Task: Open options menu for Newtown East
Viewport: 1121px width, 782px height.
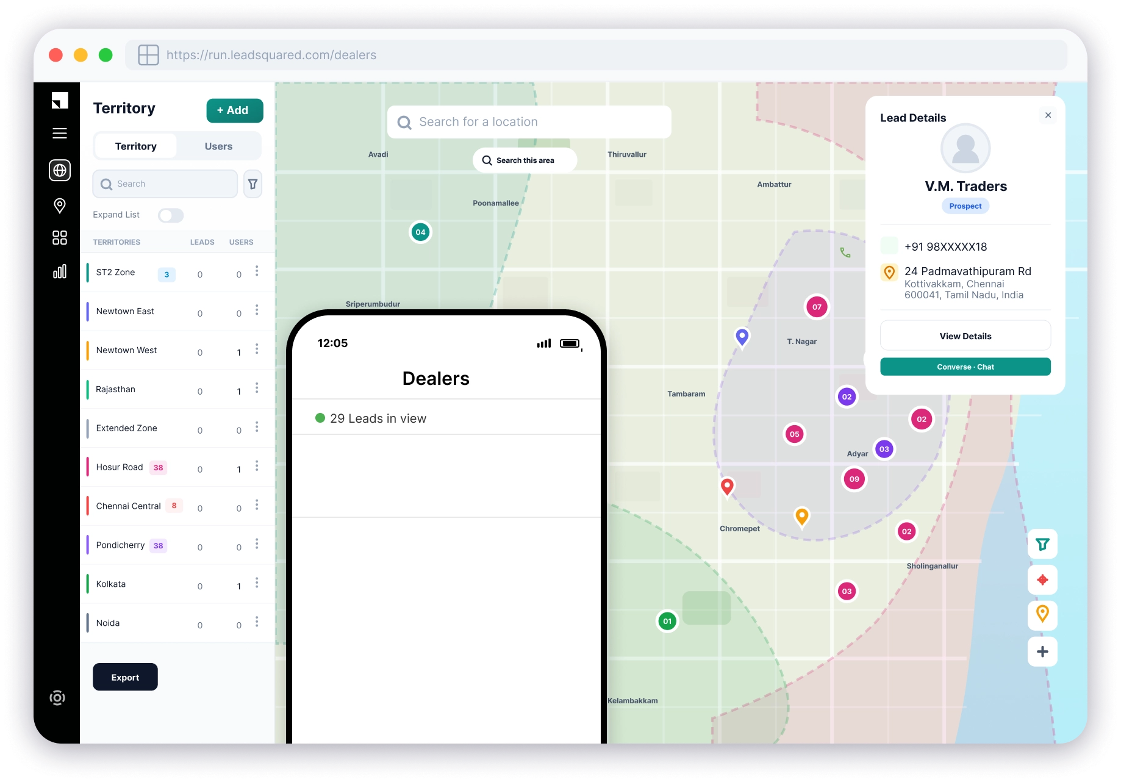Action: click(257, 310)
